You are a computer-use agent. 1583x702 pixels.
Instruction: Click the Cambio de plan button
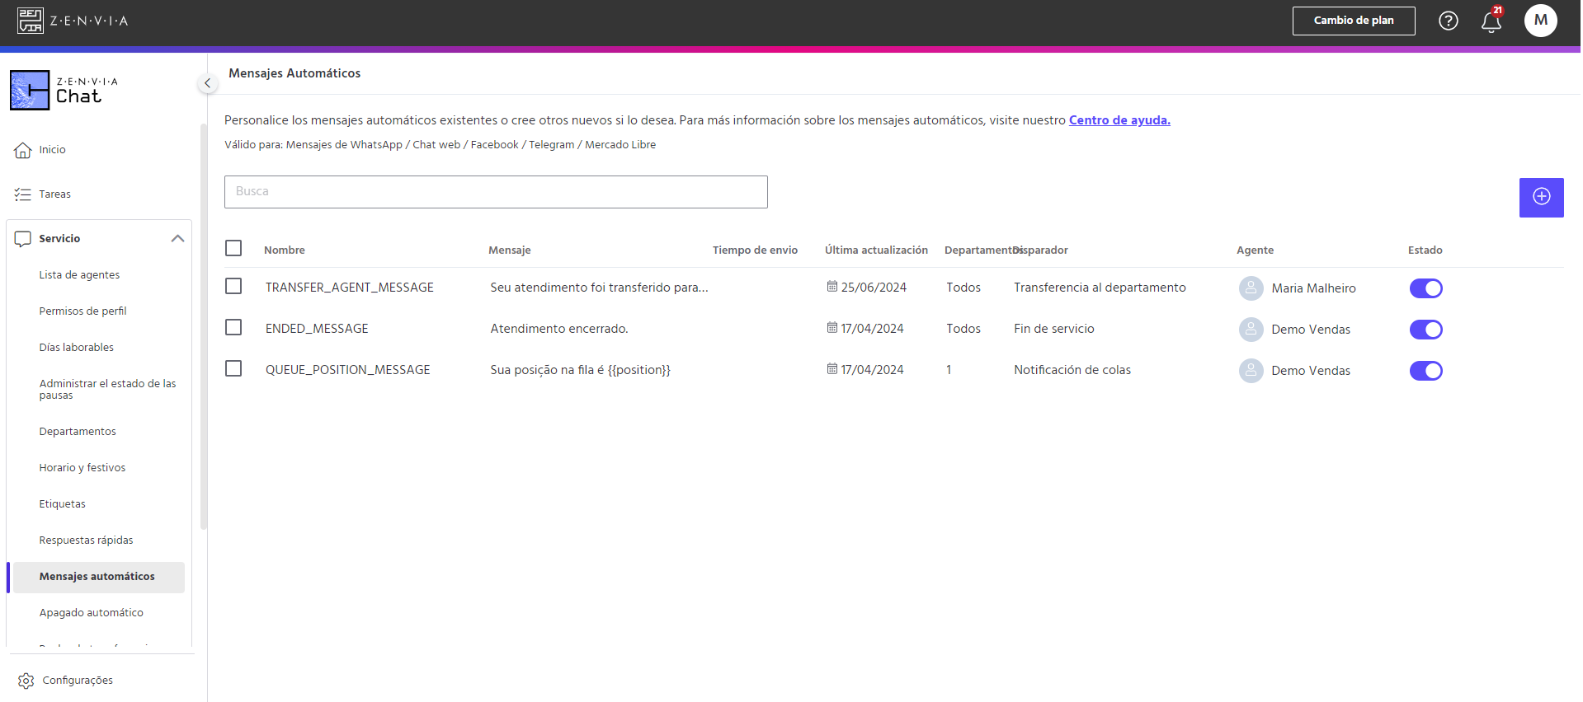pyautogui.click(x=1354, y=21)
